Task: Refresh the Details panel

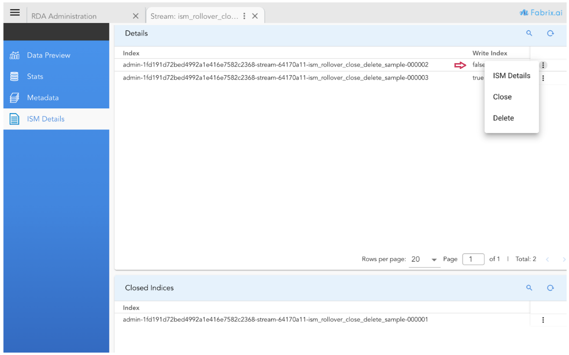Action: coord(550,33)
